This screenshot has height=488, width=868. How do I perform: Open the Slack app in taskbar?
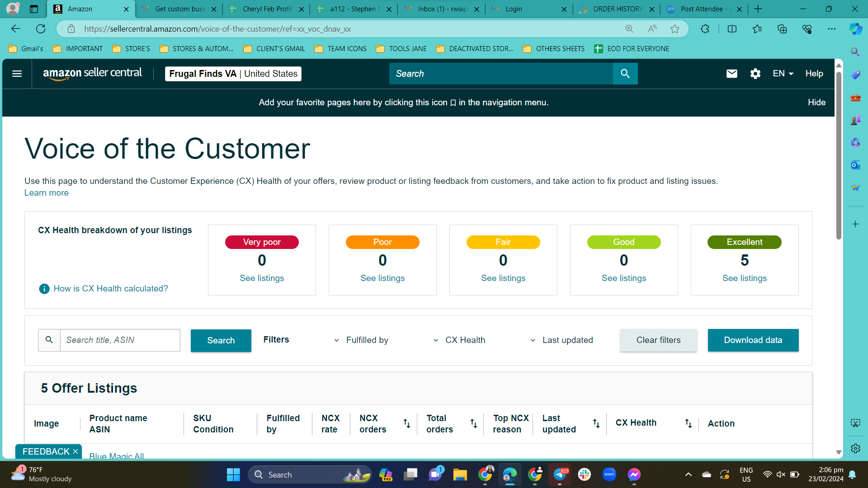(x=585, y=474)
